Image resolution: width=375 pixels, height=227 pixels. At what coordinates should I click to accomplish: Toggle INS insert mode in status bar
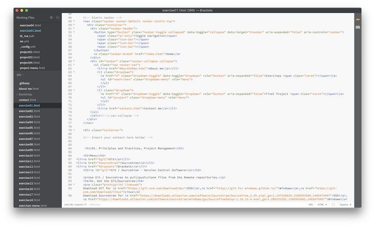point(311,204)
